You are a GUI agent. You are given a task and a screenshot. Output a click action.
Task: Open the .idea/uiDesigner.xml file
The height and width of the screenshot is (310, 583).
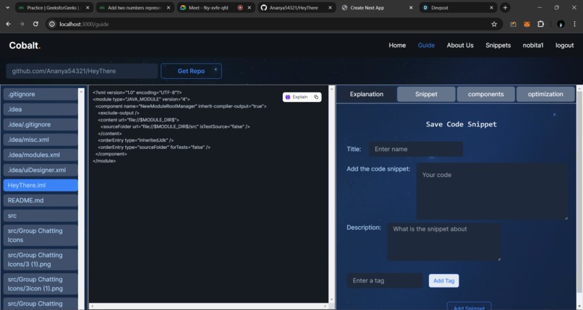pyautogui.click(x=41, y=170)
